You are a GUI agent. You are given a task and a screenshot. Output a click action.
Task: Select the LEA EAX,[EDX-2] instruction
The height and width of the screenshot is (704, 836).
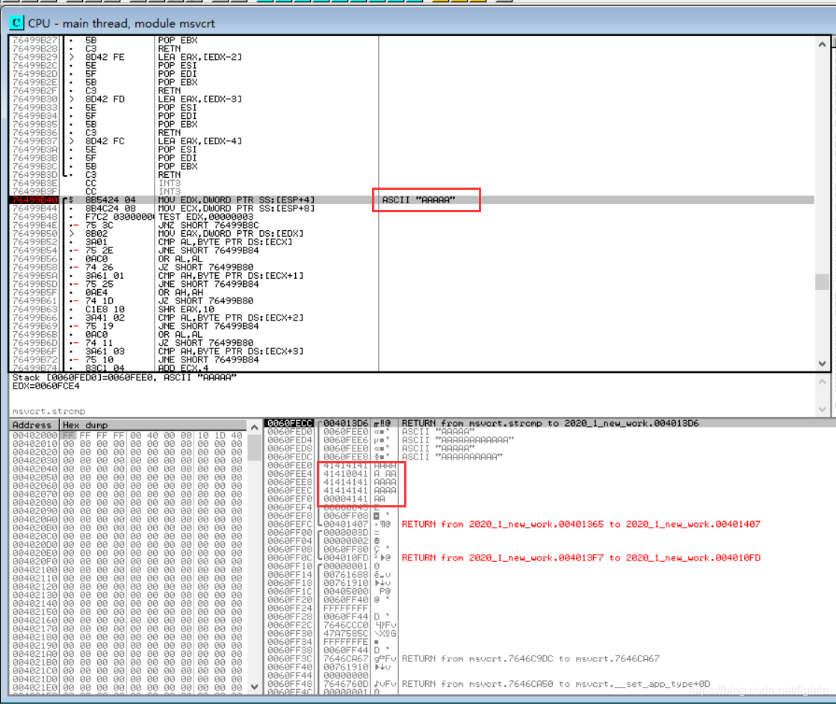(200, 57)
